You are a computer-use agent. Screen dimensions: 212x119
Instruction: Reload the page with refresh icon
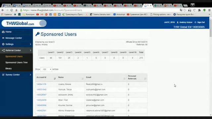pyautogui.click(x=12, y=10)
